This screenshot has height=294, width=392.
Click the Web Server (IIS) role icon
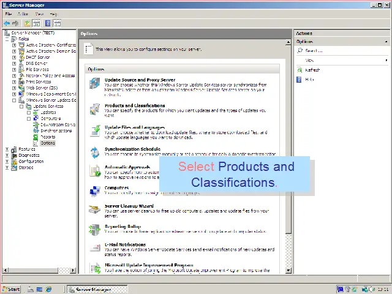[21, 88]
